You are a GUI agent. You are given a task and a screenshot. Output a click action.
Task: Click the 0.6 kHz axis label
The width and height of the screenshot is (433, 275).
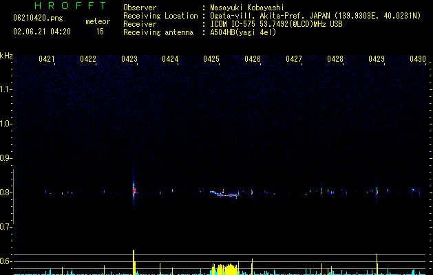point(5,261)
